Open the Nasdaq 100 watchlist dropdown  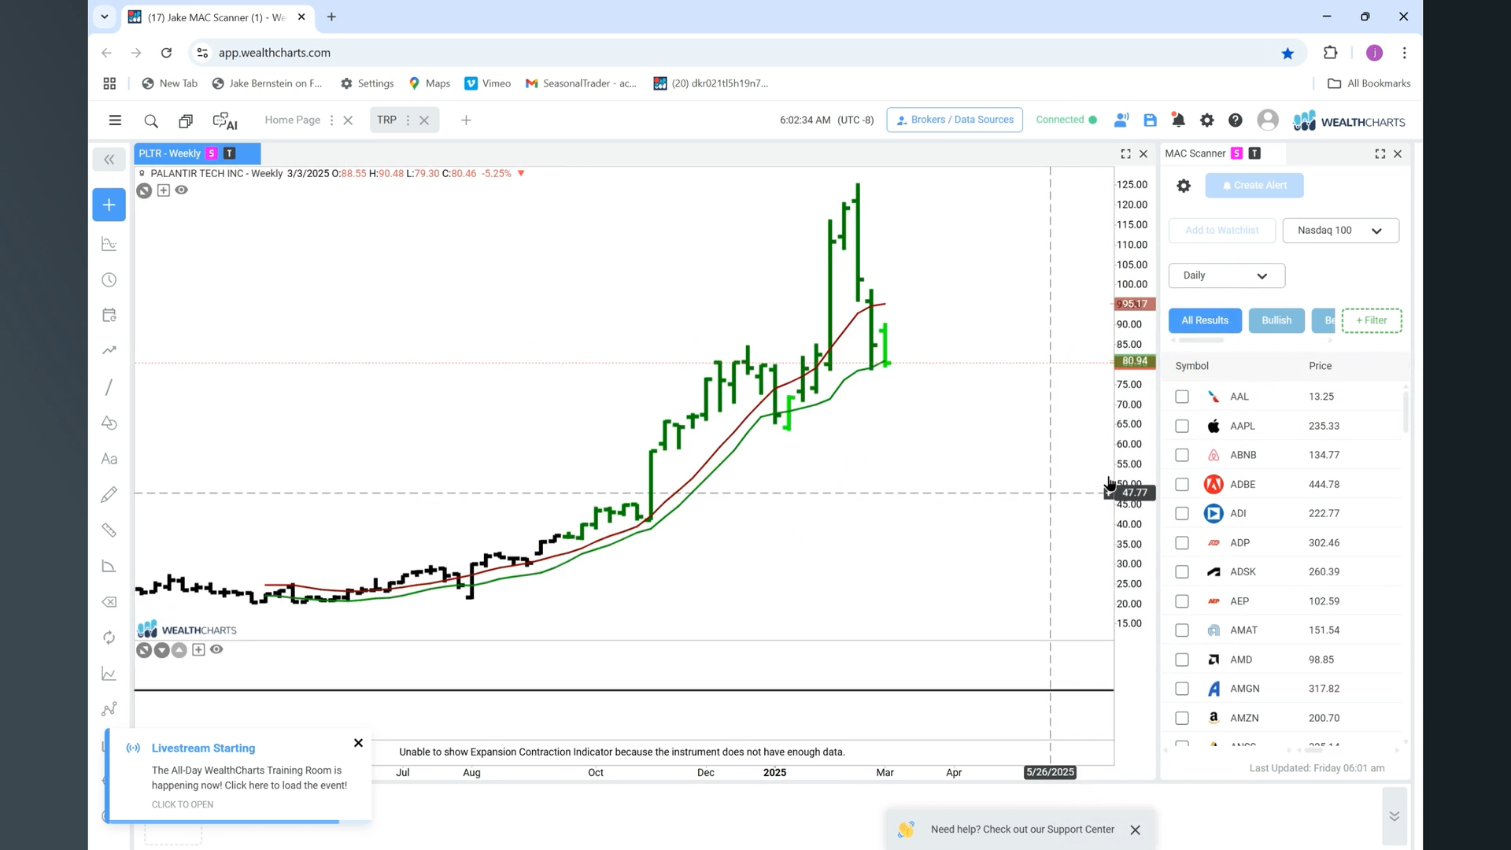pos(1340,231)
